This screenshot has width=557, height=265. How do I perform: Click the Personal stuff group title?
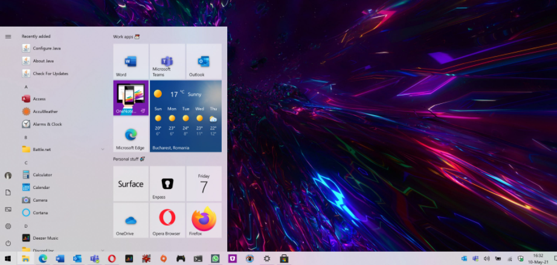click(129, 159)
